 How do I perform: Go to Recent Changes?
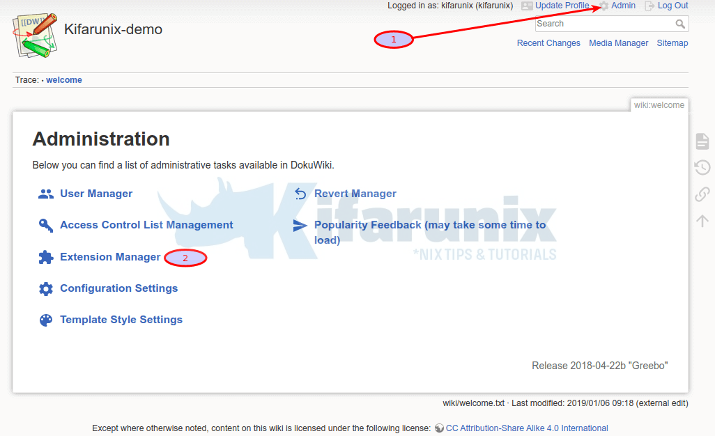548,42
